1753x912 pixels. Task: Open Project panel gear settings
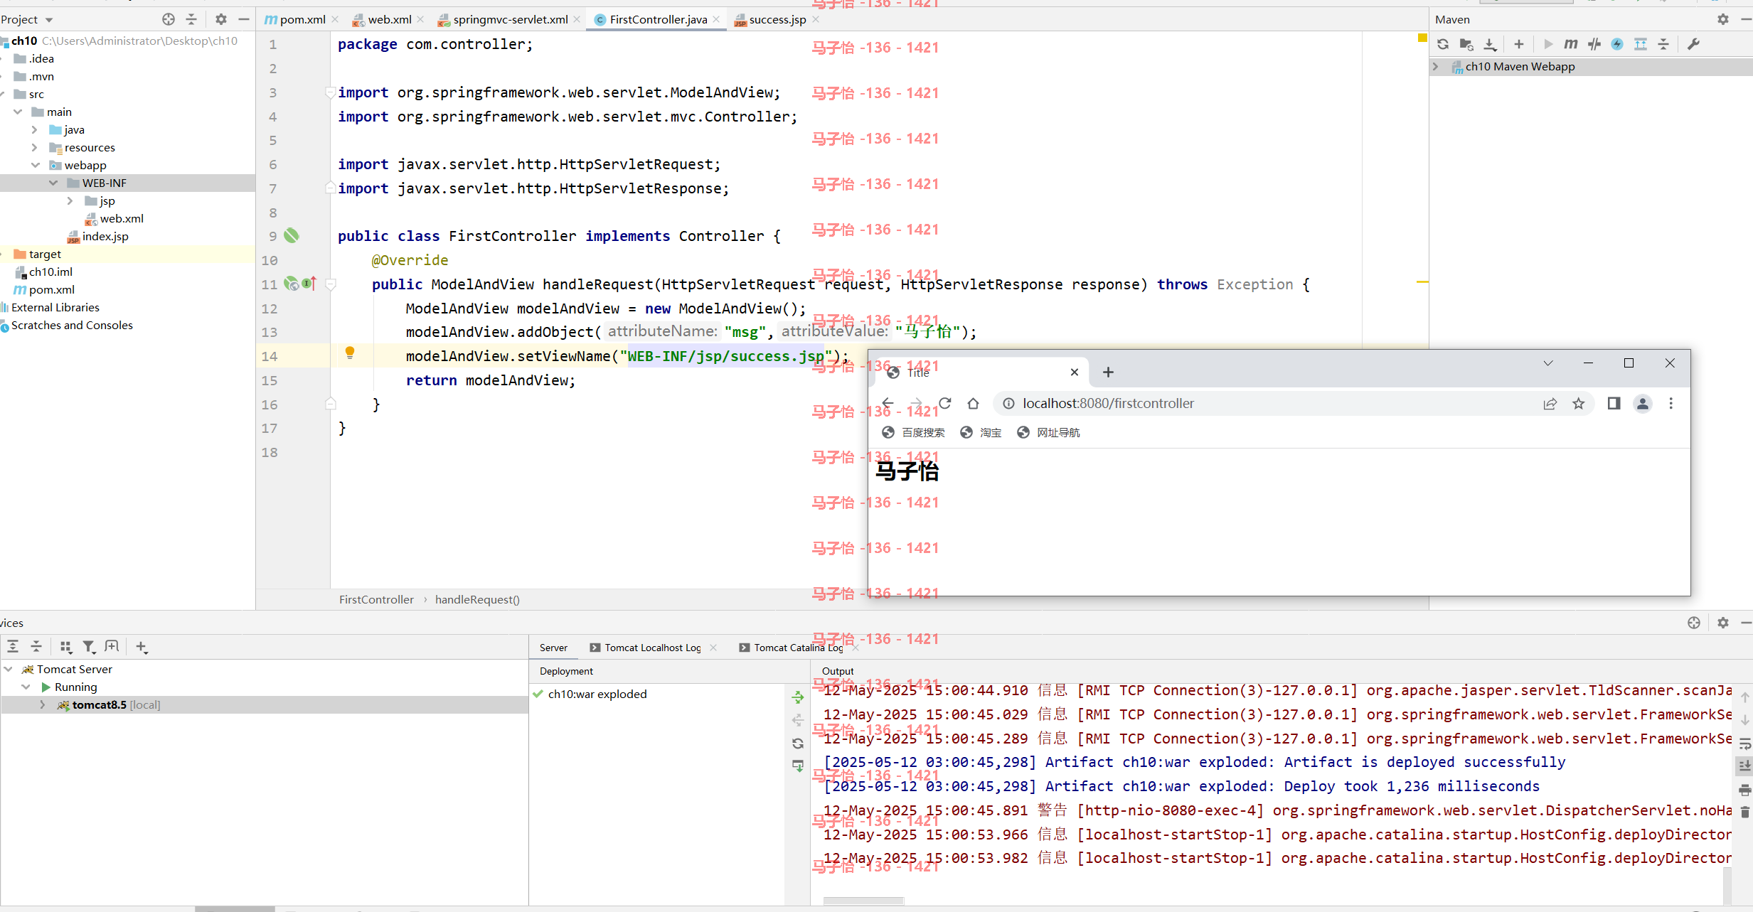(221, 19)
